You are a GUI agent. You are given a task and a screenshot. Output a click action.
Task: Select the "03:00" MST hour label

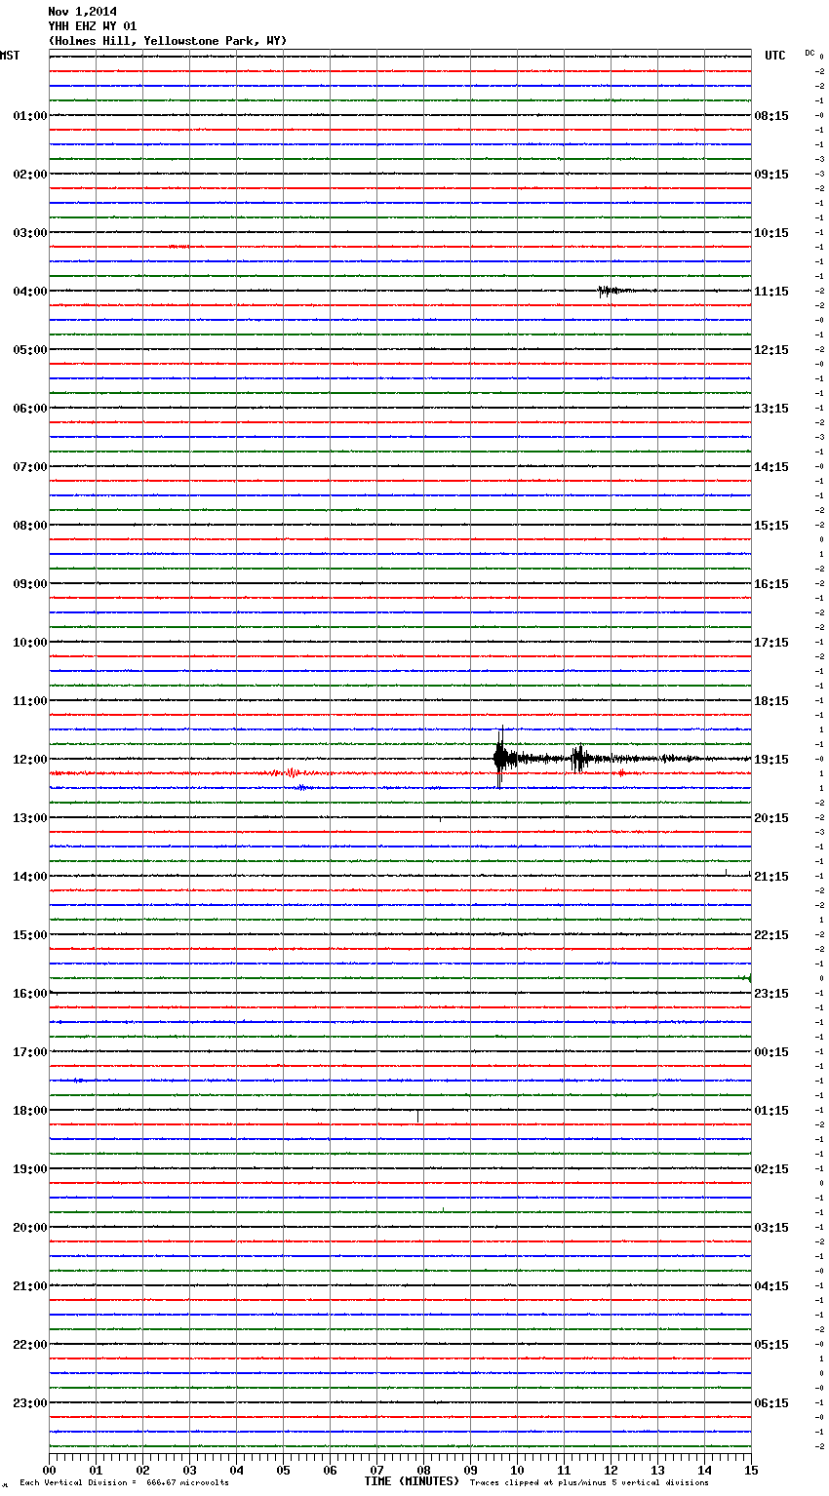coord(30,233)
